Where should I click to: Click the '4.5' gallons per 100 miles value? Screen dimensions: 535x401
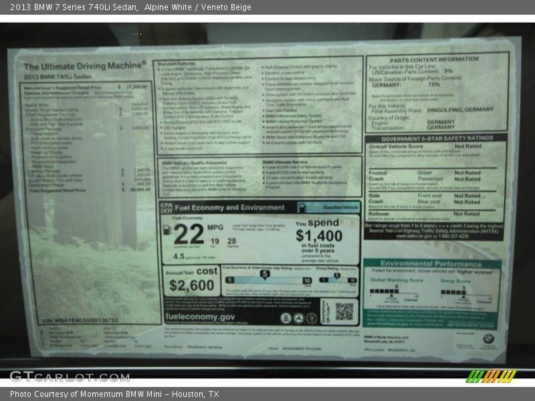(179, 256)
